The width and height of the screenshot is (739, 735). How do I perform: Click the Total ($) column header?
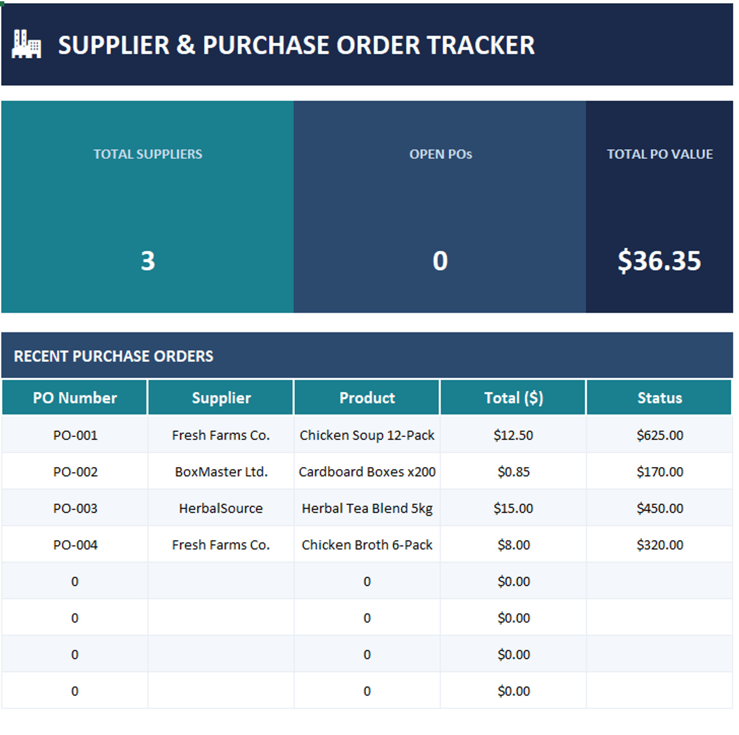513,398
